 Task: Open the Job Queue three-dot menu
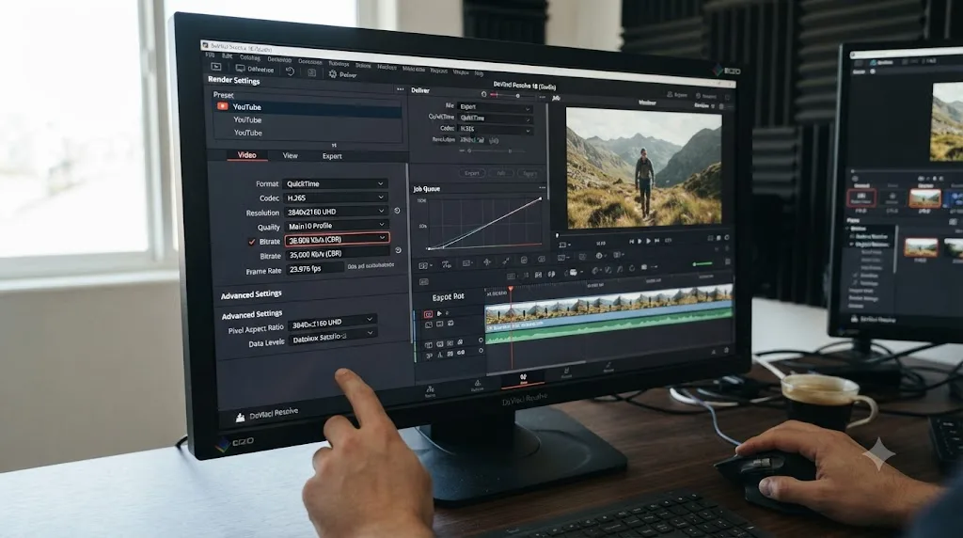click(543, 188)
